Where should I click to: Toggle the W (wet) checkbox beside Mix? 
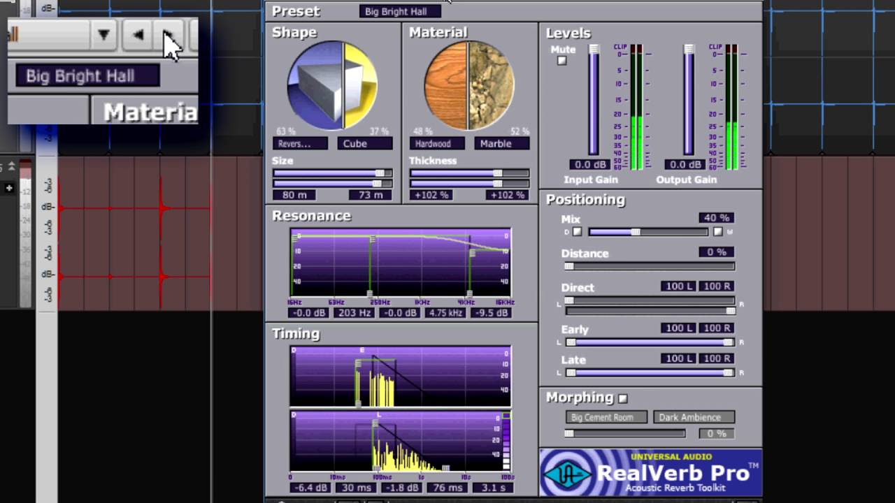click(717, 232)
